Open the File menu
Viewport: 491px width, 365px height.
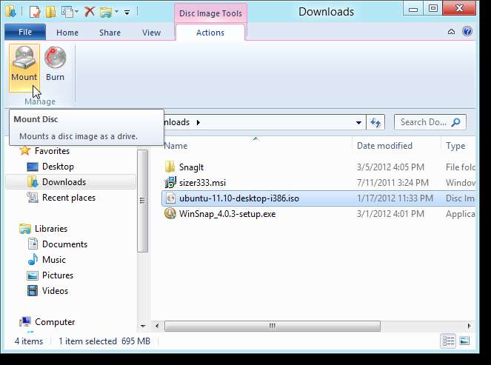pyautogui.click(x=24, y=33)
